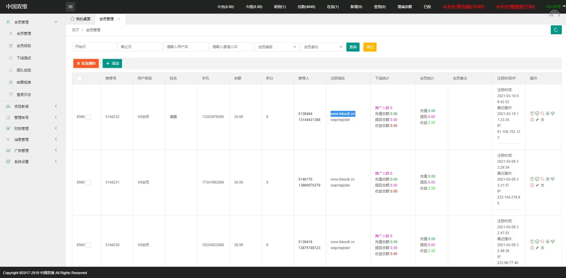The width and height of the screenshot is (566, 278).
Task: Click the shield check icon for row 8566
Action: pos(537,114)
